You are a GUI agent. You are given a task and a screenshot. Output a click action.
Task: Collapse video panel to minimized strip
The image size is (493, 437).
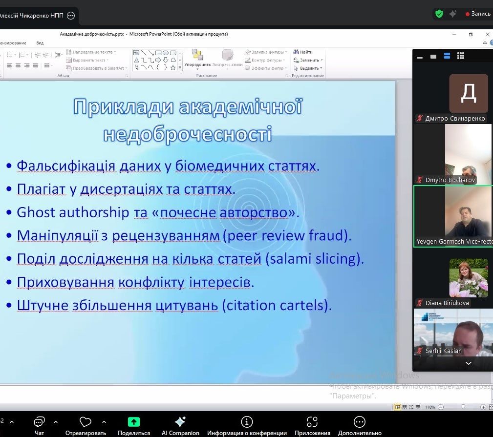420,57
